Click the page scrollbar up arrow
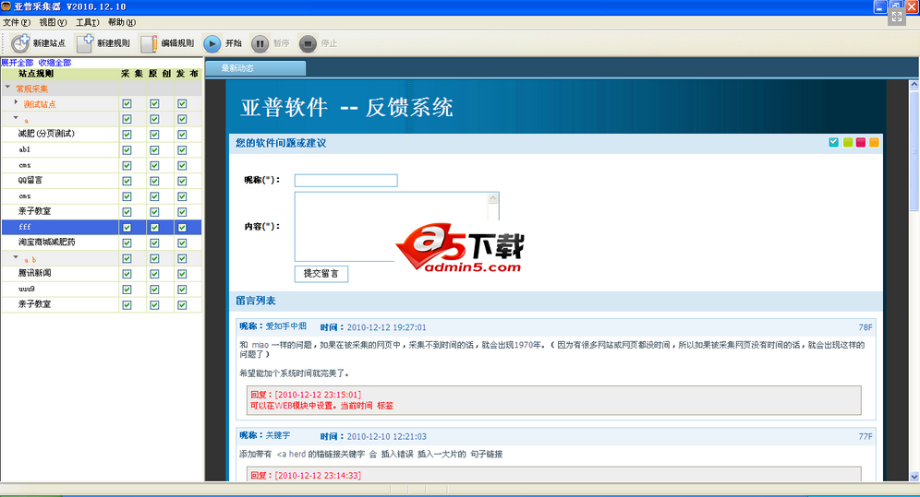Image resolution: width=920 pixels, height=497 pixels. (x=914, y=85)
